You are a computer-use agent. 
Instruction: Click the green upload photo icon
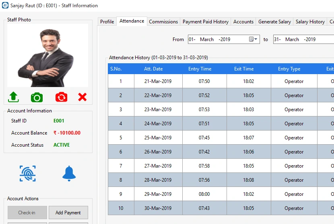(x=13, y=97)
